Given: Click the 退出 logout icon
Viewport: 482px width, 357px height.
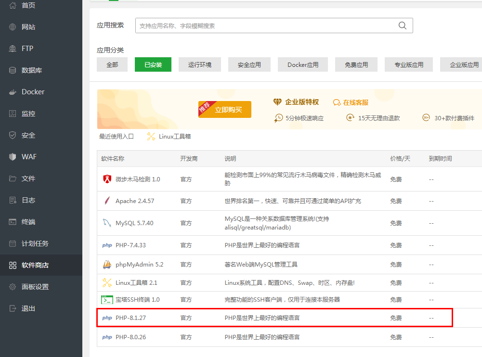Looking at the screenshot, I should pos(13,308).
